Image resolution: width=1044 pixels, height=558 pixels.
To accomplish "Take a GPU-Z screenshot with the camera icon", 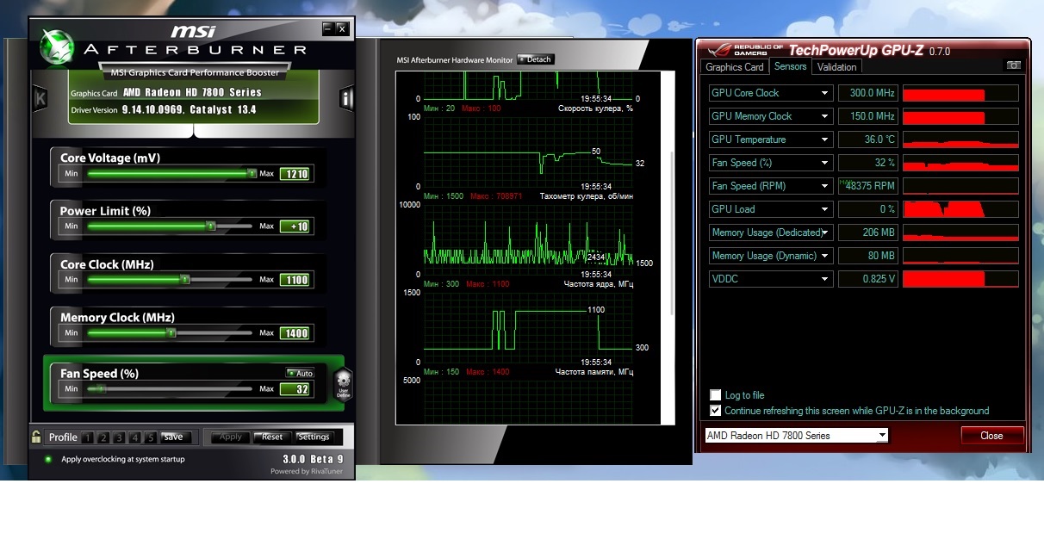I will [1014, 65].
